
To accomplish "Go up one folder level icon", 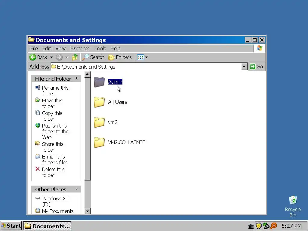I will click(x=75, y=57).
